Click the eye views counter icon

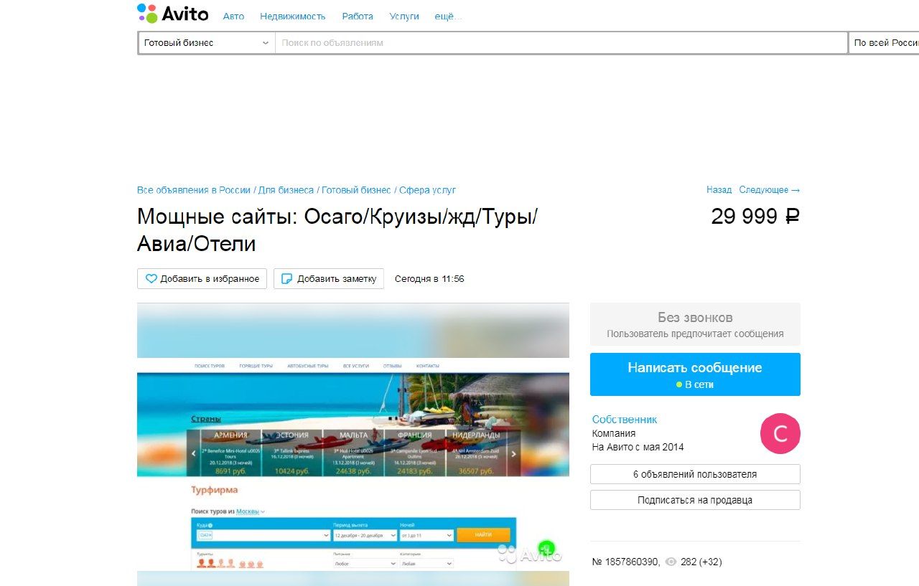click(671, 562)
